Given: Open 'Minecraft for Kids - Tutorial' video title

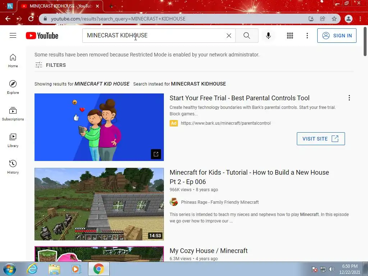Looking at the screenshot, I should 249,177.
